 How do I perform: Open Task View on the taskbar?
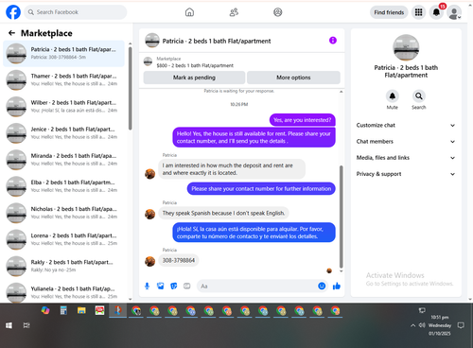(26, 325)
